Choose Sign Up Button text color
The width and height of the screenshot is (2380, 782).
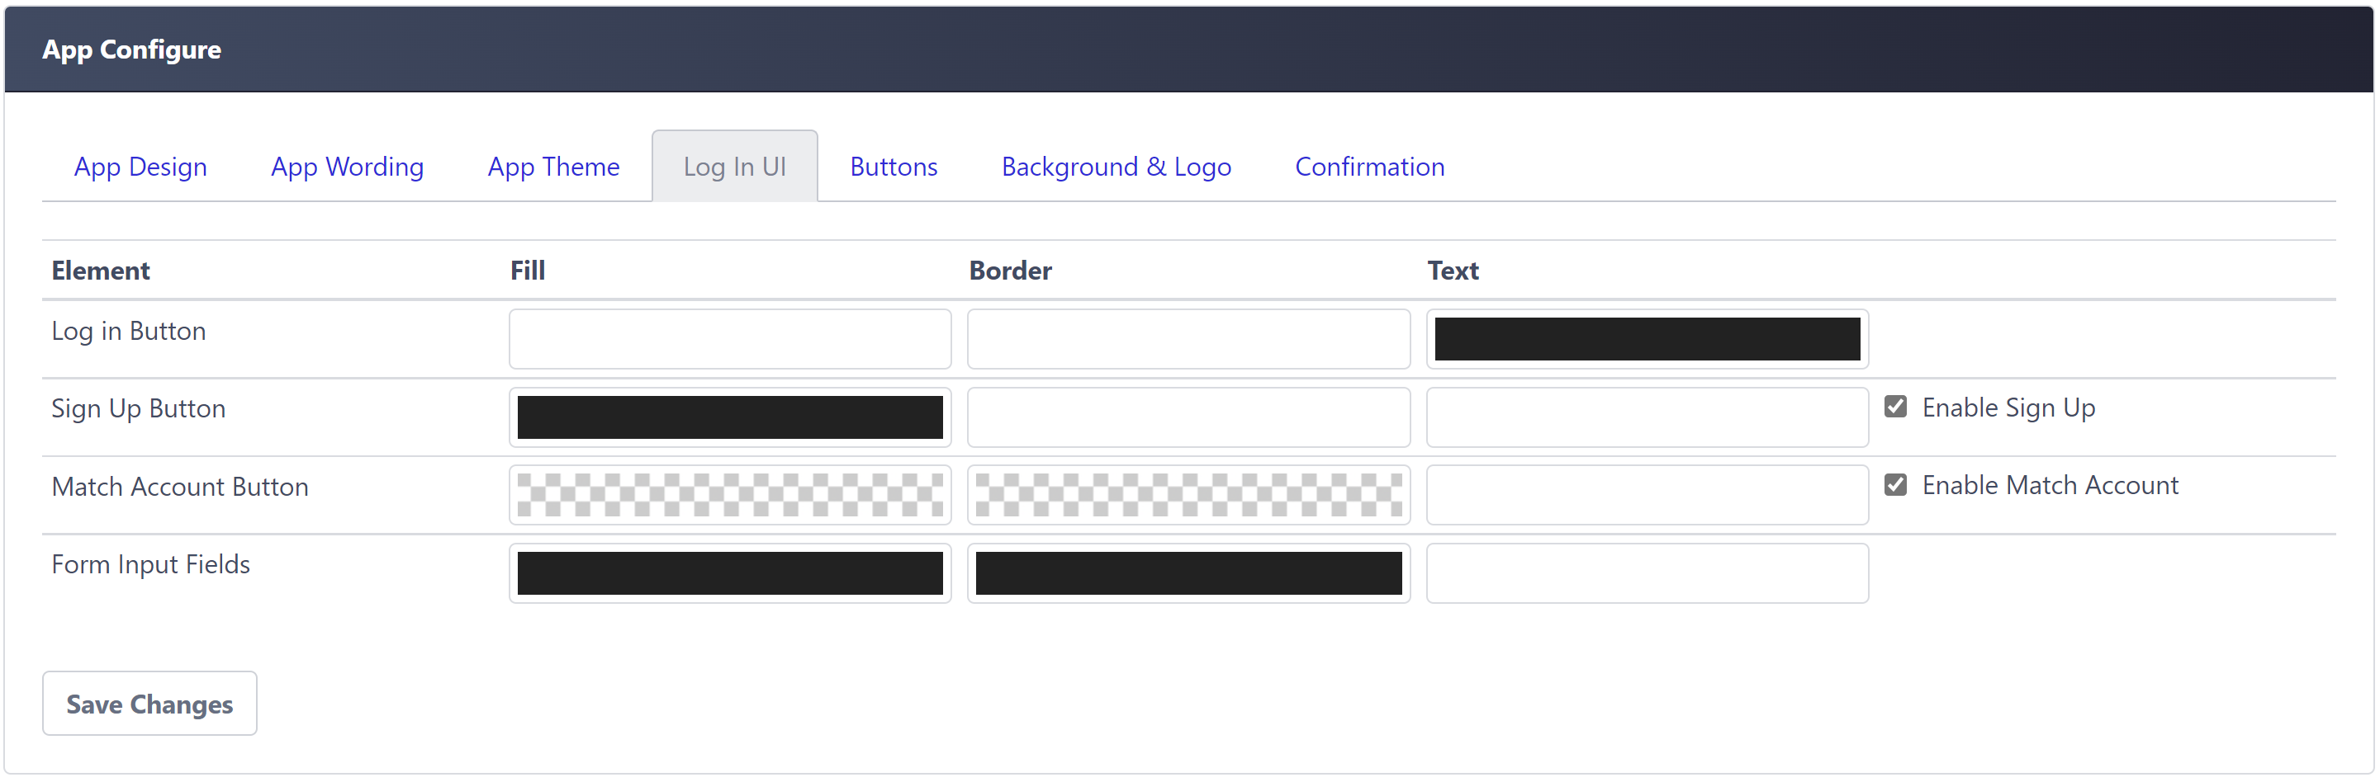click(x=1648, y=418)
